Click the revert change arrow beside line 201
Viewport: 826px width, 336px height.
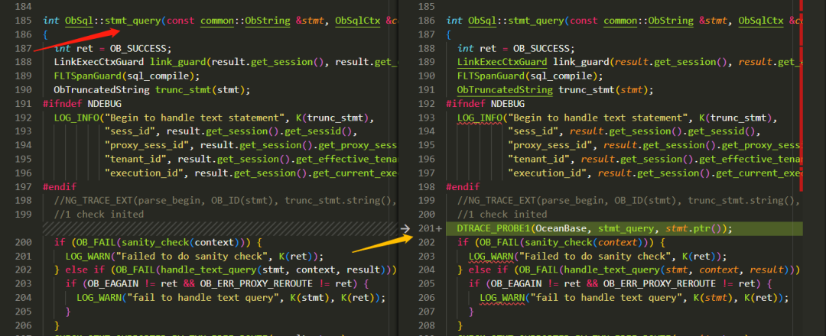405,229
